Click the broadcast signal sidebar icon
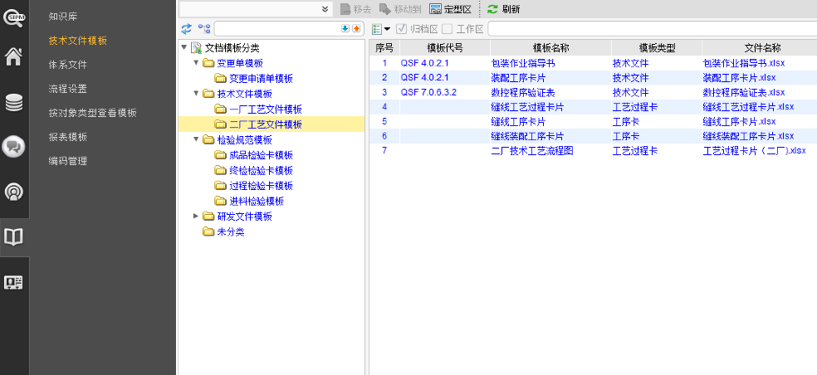The image size is (817, 375). 14,192
